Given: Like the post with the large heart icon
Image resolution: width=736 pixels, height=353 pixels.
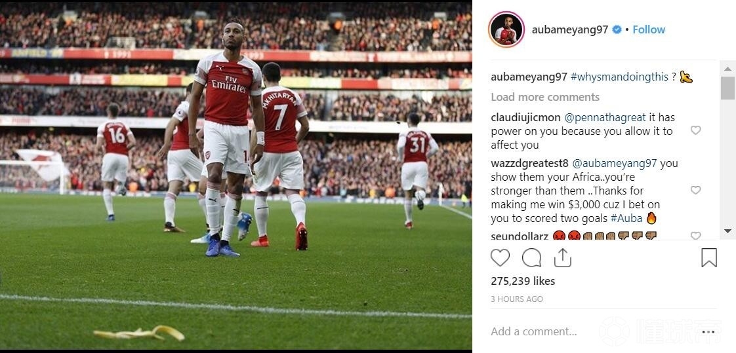Looking at the screenshot, I should click(x=500, y=258).
